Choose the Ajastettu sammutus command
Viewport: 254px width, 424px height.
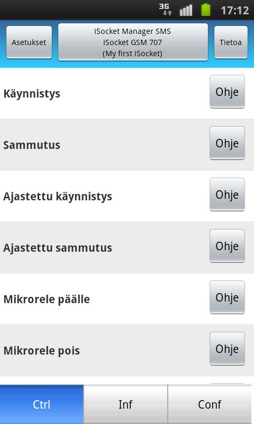[x=127, y=248]
